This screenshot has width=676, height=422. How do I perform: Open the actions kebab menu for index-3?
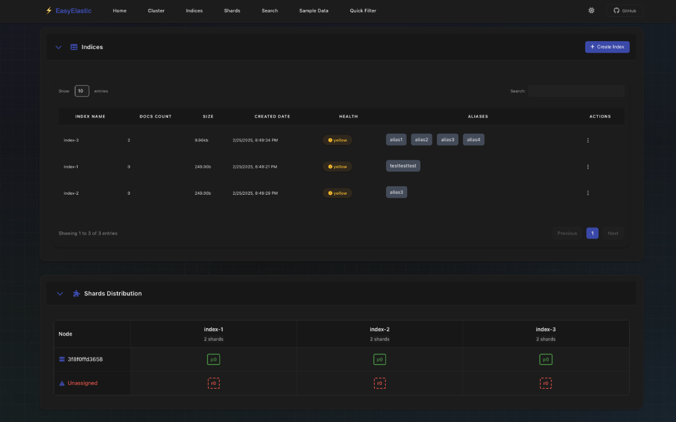(588, 140)
